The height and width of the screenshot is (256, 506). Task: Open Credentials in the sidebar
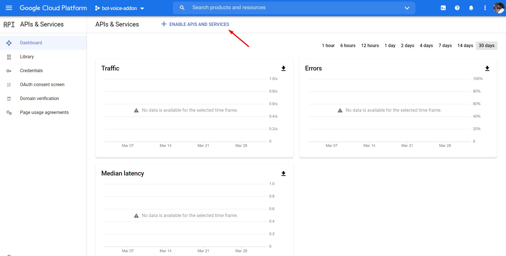click(31, 70)
